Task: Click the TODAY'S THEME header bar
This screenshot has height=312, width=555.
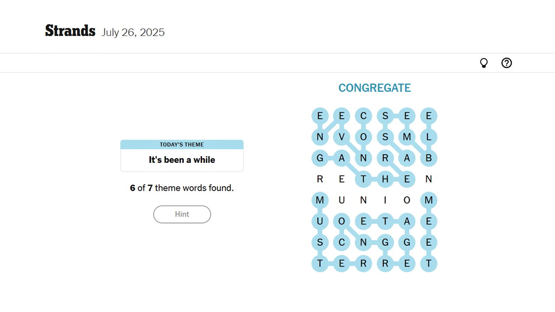Action: tap(182, 144)
